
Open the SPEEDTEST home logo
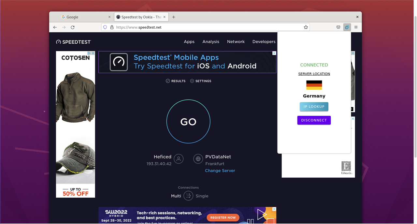[x=73, y=42]
